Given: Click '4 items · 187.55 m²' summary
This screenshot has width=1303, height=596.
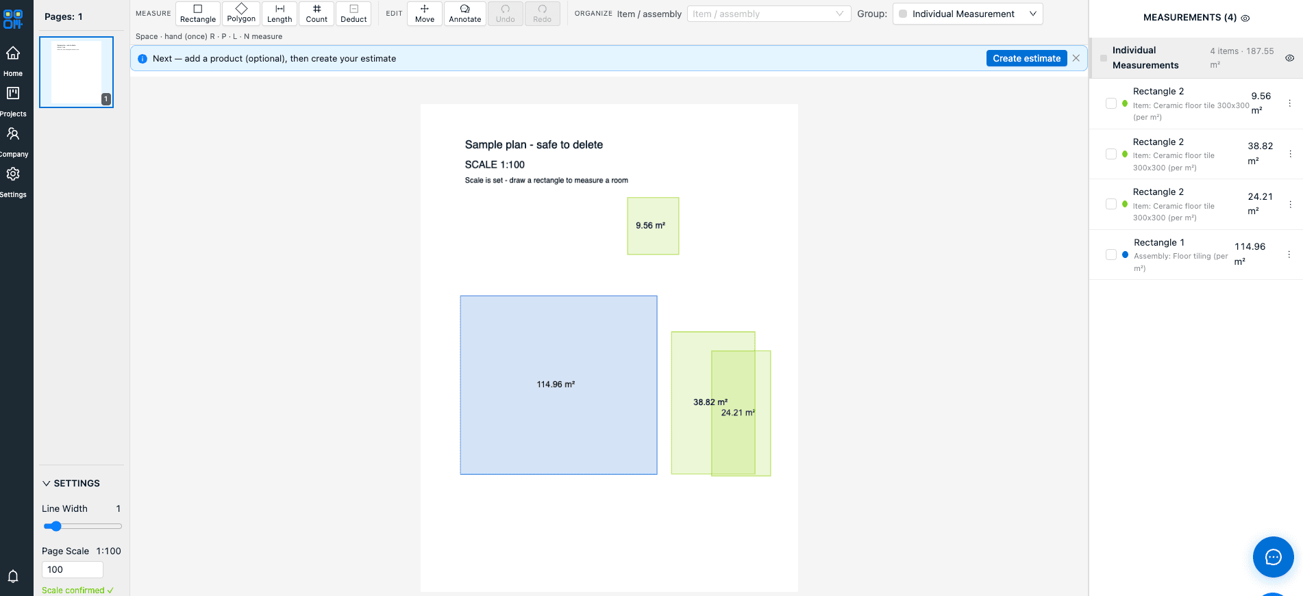Looking at the screenshot, I should pos(1241,57).
